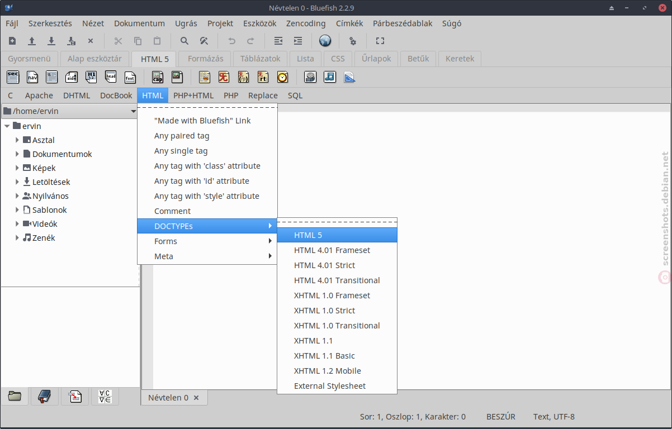This screenshot has width=672, height=429.
Task: Open Find with the magnifier icon
Action: [184, 41]
